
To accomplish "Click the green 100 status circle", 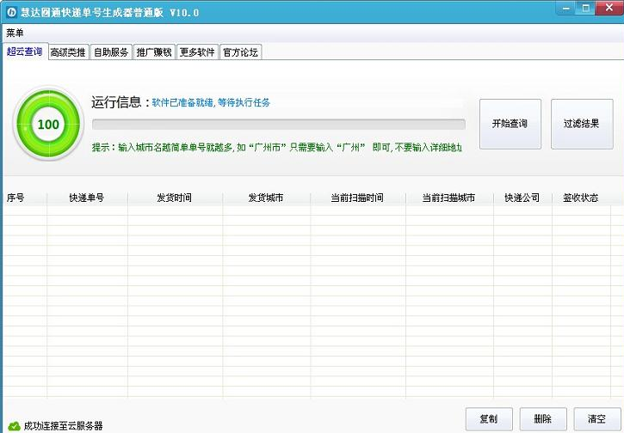I will pyautogui.click(x=48, y=125).
